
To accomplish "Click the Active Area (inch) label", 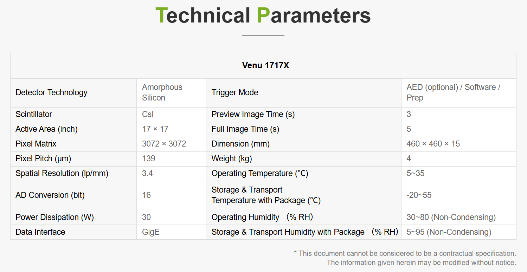I will point(46,129).
